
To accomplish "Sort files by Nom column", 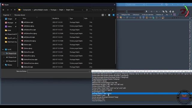I will 24,19.
